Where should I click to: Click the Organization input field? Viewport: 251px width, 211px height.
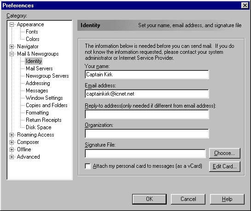pos(147,133)
